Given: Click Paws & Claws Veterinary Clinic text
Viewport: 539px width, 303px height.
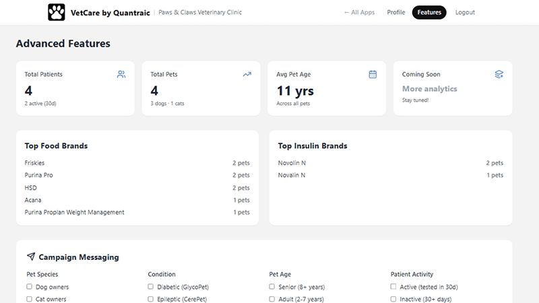Looking at the screenshot, I should tap(200, 12).
